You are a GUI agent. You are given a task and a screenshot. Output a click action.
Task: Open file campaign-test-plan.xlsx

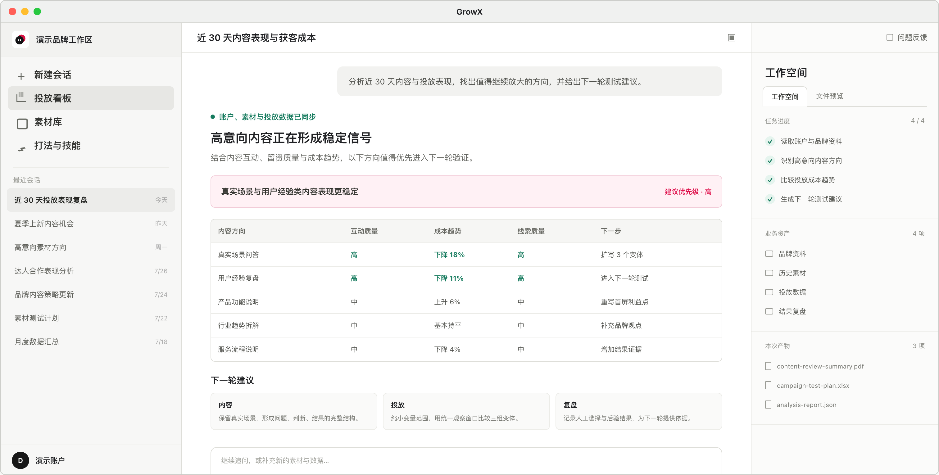point(813,386)
